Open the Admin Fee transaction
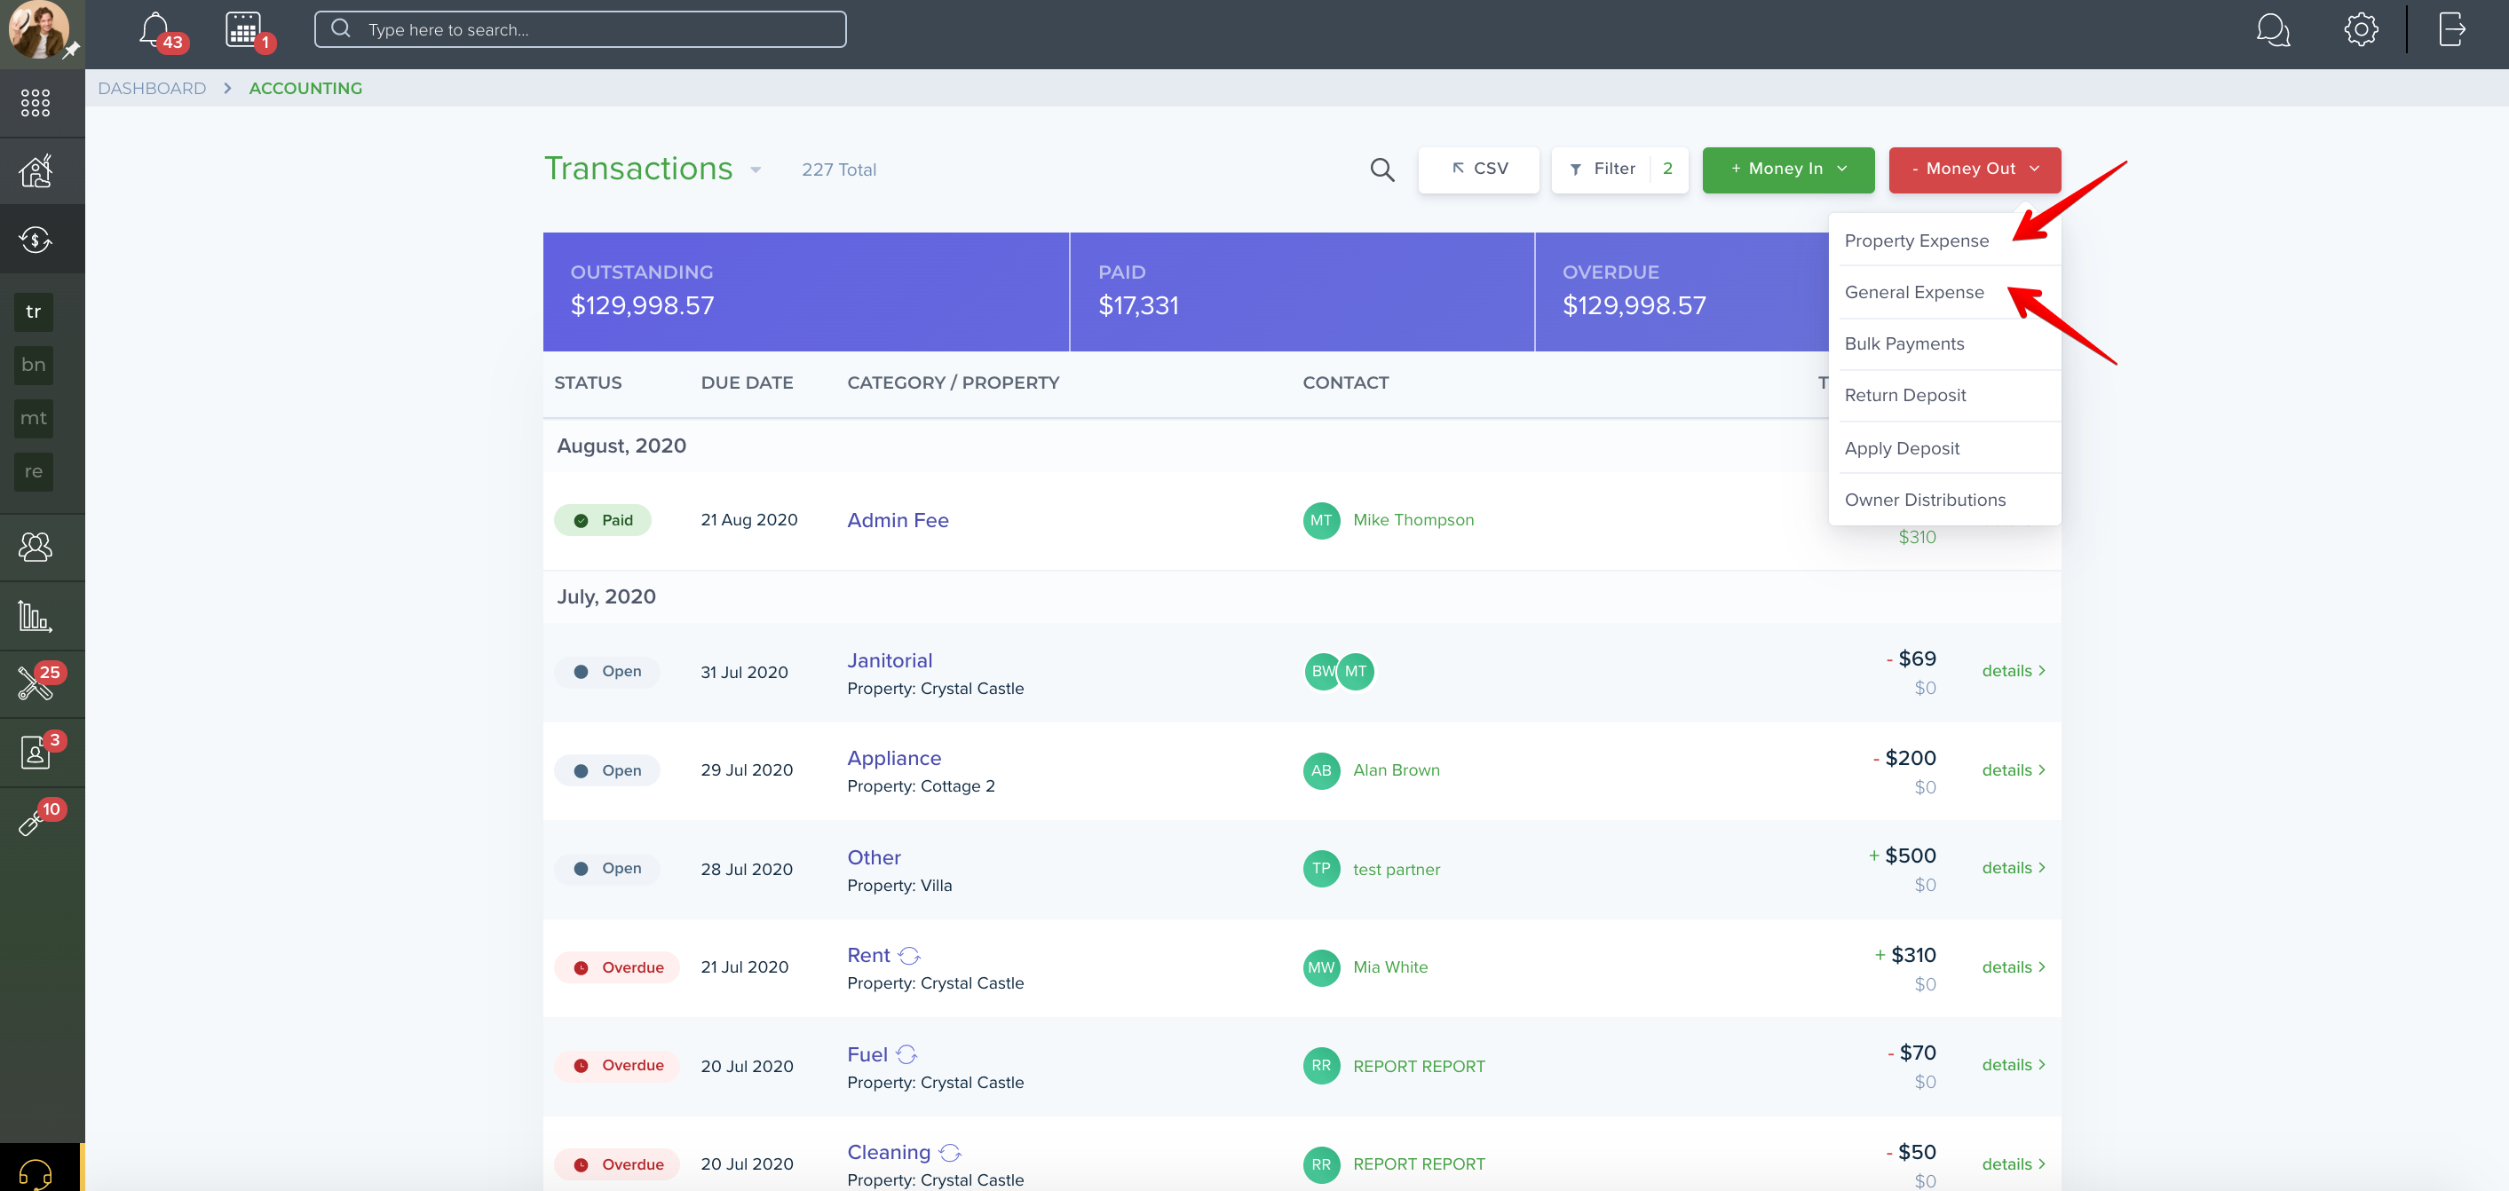This screenshot has width=2509, height=1191. tap(897, 520)
